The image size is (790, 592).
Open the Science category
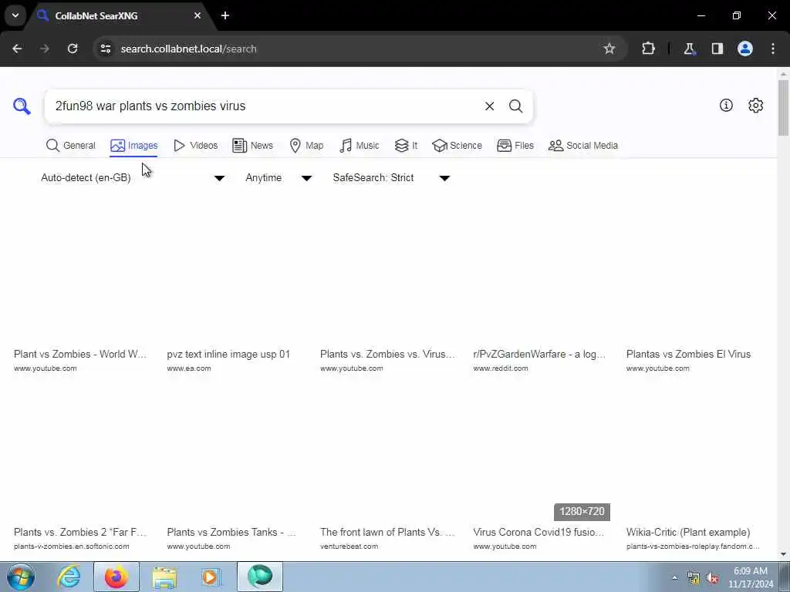pyautogui.click(x=457, y=146)
